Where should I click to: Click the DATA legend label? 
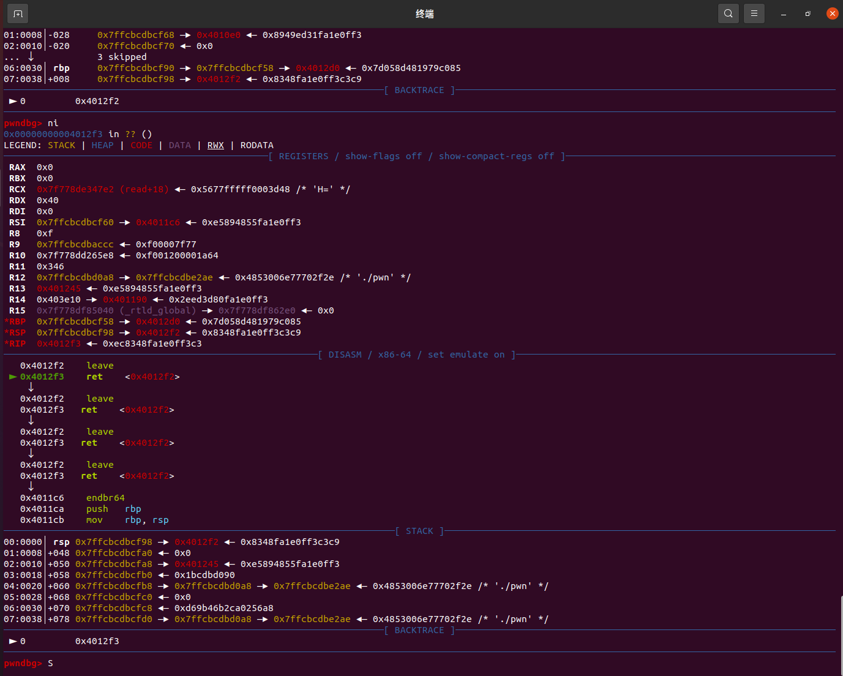coord(180,145)
